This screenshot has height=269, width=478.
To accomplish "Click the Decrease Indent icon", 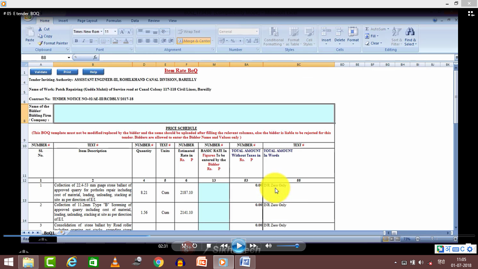I will pos(163,41).
